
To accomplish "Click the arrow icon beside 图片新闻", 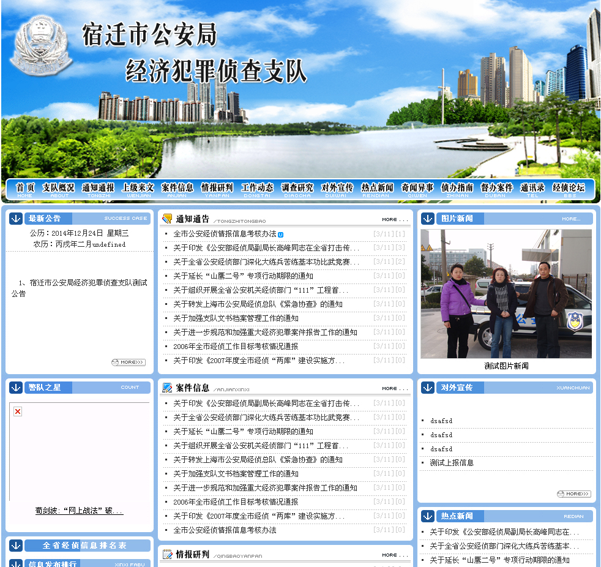I will click(428, 219).
